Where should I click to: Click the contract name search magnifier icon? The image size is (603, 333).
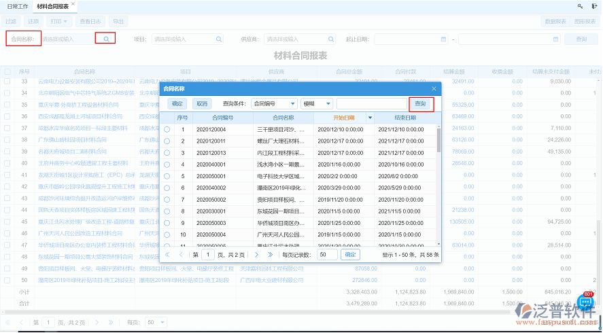(105, 39)
